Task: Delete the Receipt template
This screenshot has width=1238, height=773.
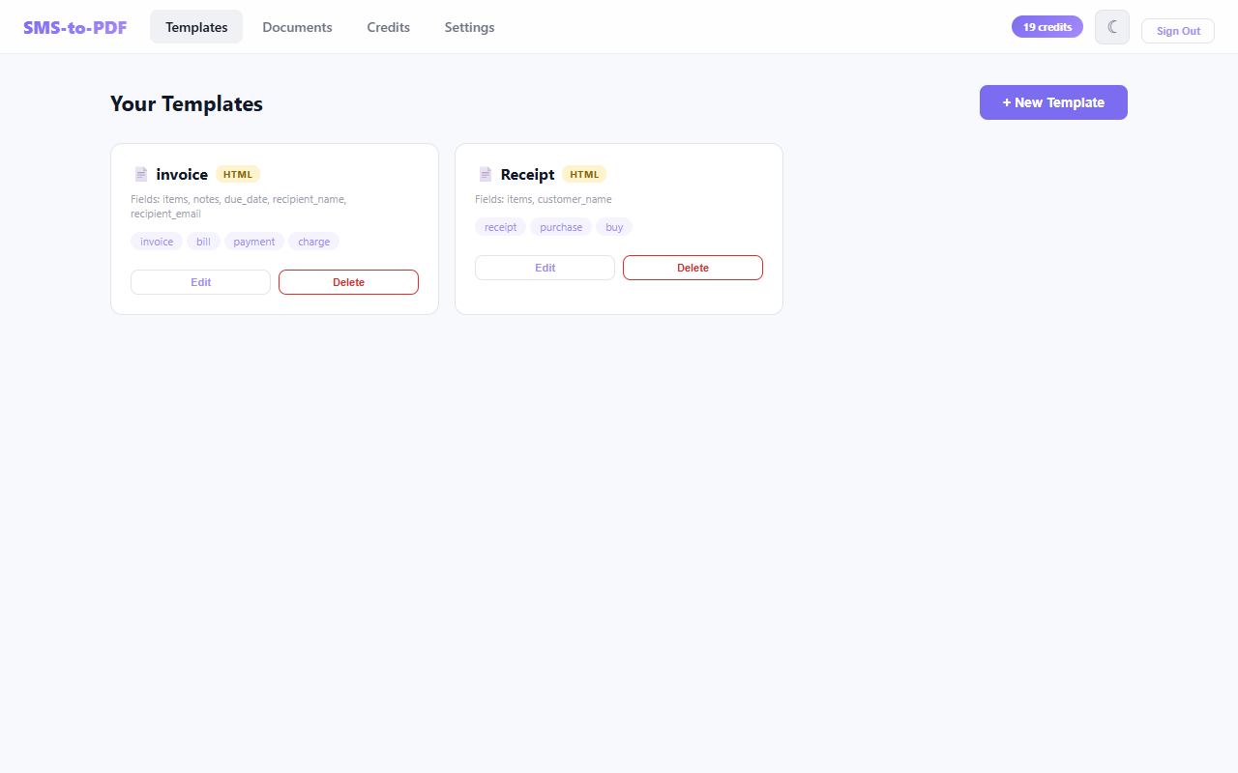Action: point(693,268)
